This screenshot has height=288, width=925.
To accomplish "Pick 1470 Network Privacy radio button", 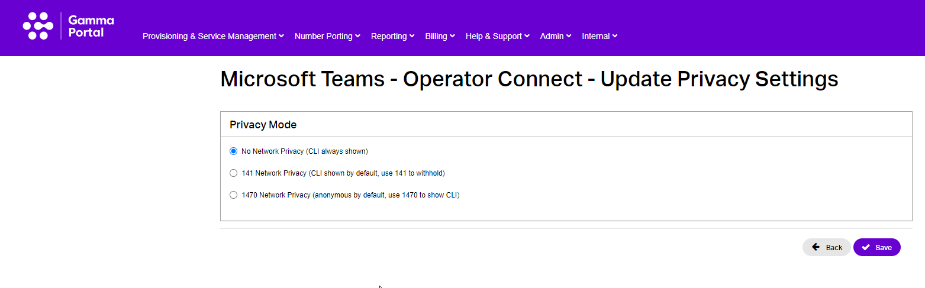I will click(233, 195).
